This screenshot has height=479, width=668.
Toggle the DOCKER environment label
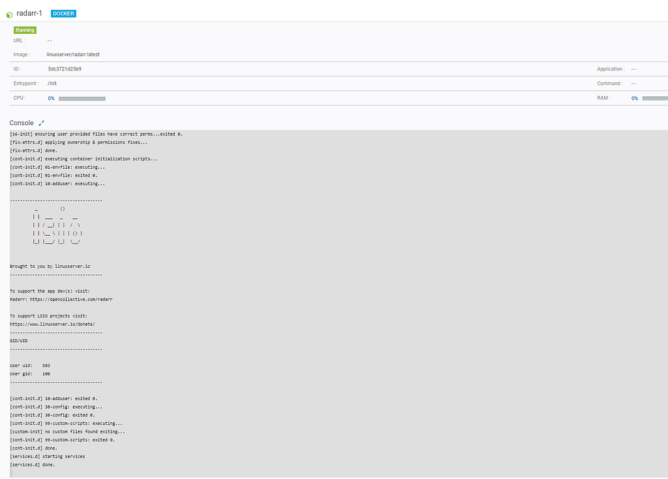coord(63,13)
